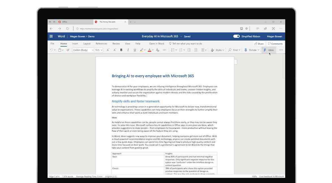Click the Clear Formatting icon
The image size is (332, 183).
pos(158,50)
